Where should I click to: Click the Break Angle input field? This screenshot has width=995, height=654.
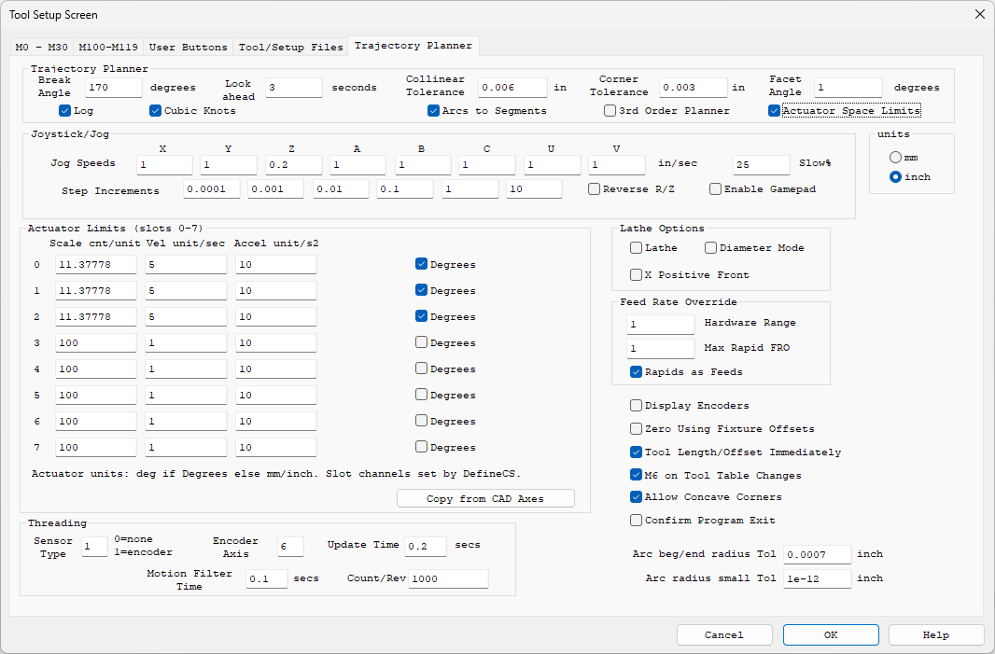point(114,88)
